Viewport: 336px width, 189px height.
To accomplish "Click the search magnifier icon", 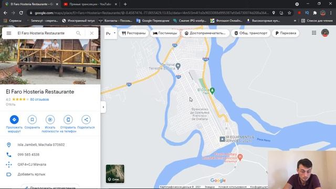I will click(x=78, y=33).
